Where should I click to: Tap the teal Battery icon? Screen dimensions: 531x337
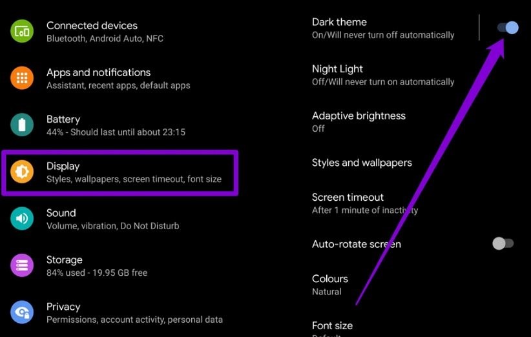(22, 125)
